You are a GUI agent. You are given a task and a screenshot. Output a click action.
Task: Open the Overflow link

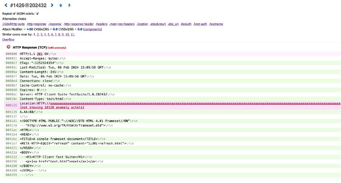pyautogui.click(x=8, y=40)
